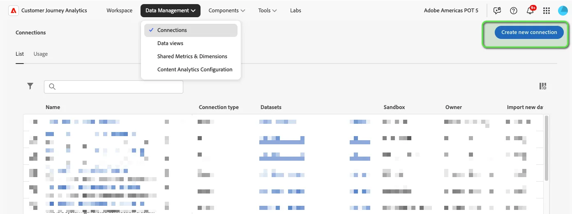Open the notifications bell
The width and height of the screenshot is (572, 214).
530,11
